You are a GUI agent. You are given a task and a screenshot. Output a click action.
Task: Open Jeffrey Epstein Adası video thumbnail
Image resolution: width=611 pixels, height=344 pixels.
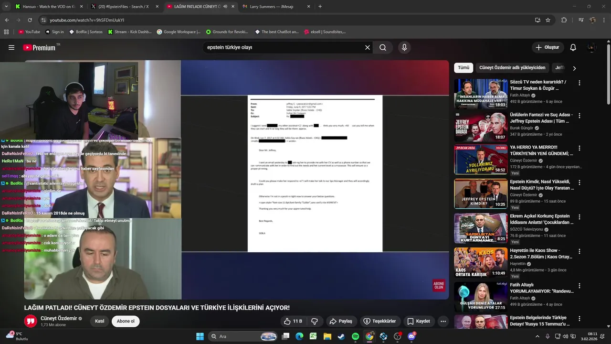[x=481, y=127]
